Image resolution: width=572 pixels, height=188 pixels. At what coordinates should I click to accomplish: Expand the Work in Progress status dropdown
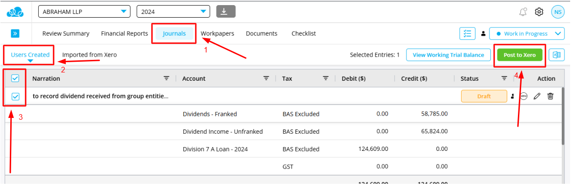(527, 34)
